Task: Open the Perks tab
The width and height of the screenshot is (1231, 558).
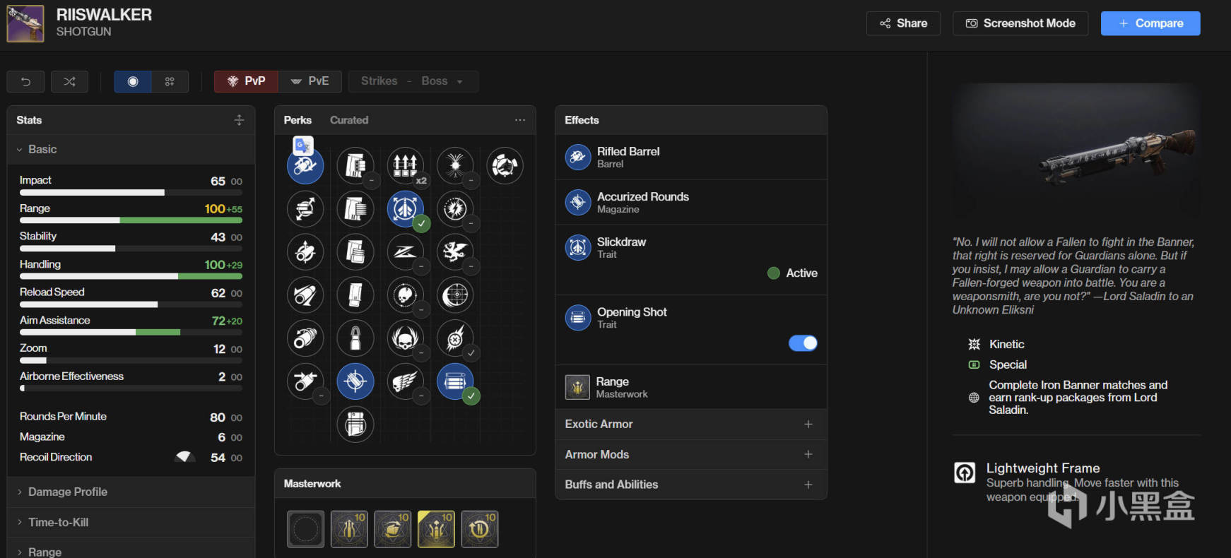Action: click(298, 120)
